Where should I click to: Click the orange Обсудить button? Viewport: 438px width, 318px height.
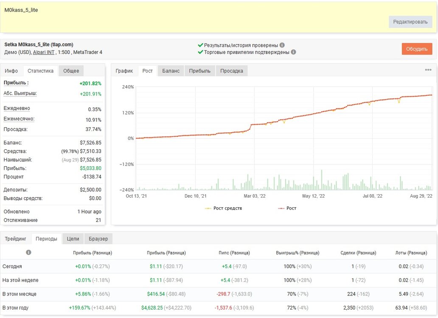click(x=417, y=49)
